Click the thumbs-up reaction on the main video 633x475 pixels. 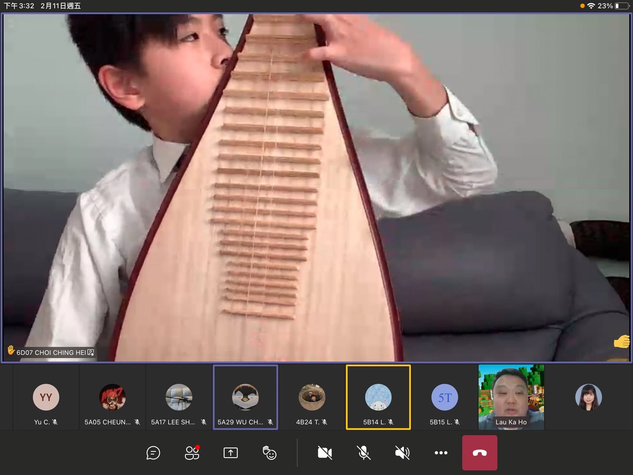(x=622, y=342)
